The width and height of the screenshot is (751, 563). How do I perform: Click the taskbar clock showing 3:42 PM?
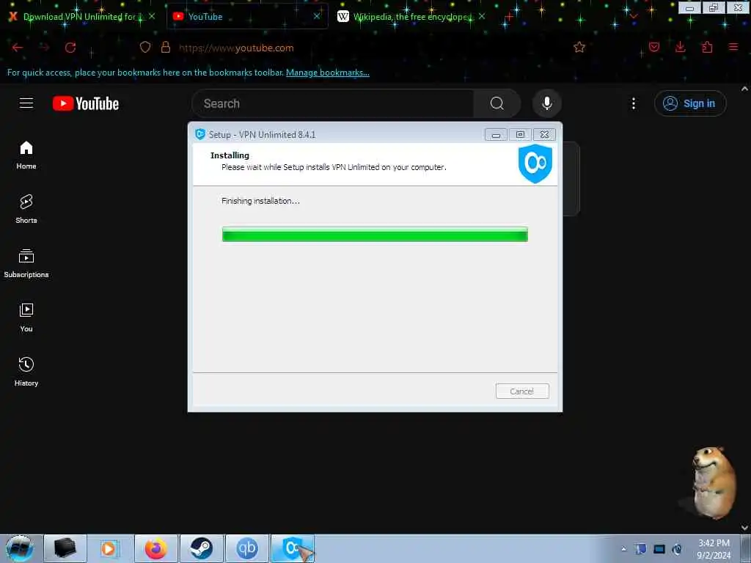714,549
